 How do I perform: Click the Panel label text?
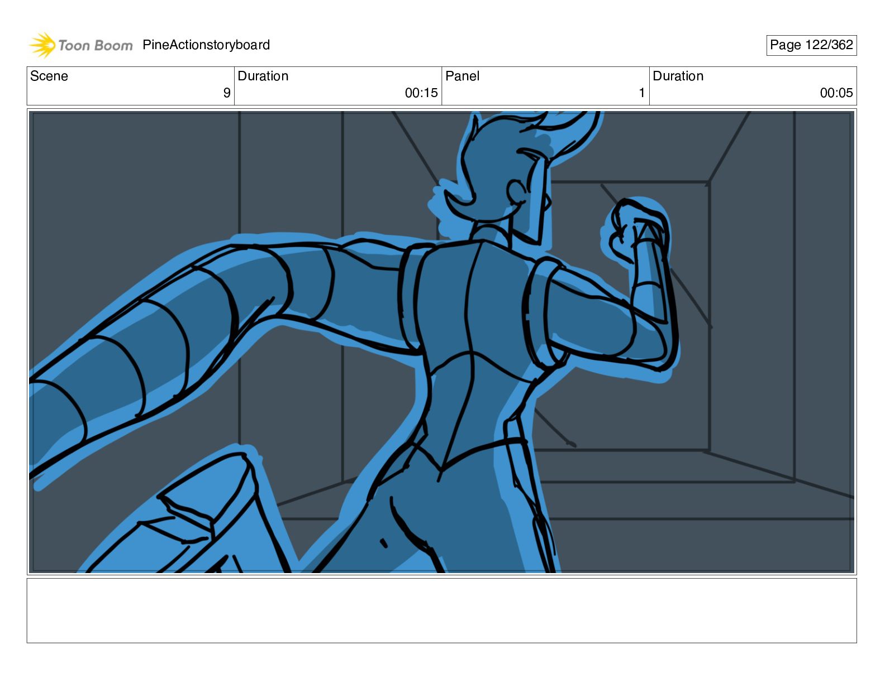tap(463, 76)
